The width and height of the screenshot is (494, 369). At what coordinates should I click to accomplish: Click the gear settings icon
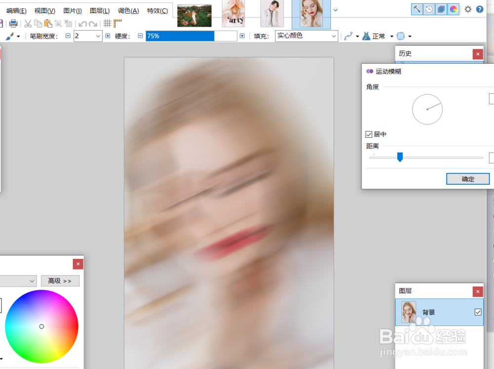pos(467,9)
